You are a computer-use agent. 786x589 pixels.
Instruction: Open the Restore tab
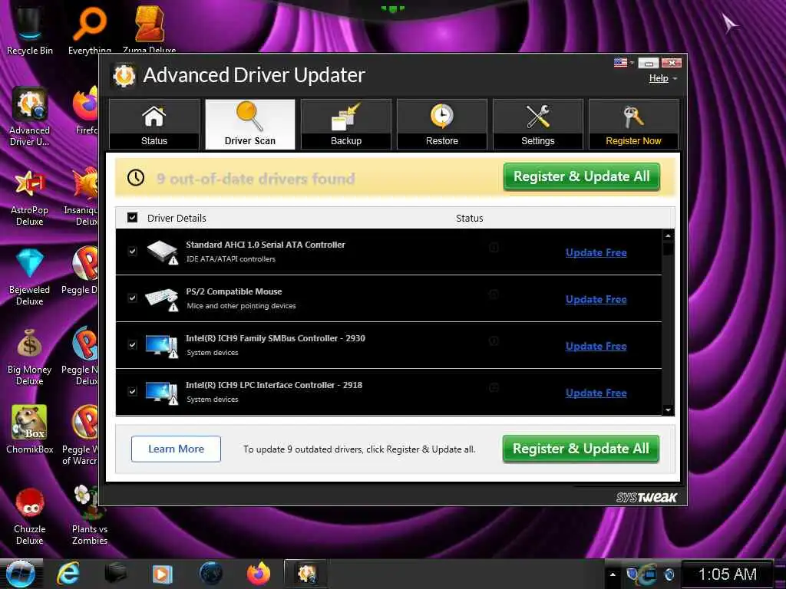tap(441, 124)
